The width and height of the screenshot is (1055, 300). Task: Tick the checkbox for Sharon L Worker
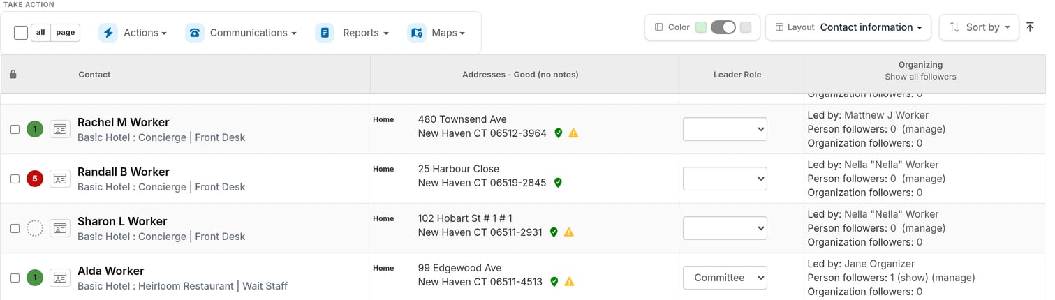point(15,228)
